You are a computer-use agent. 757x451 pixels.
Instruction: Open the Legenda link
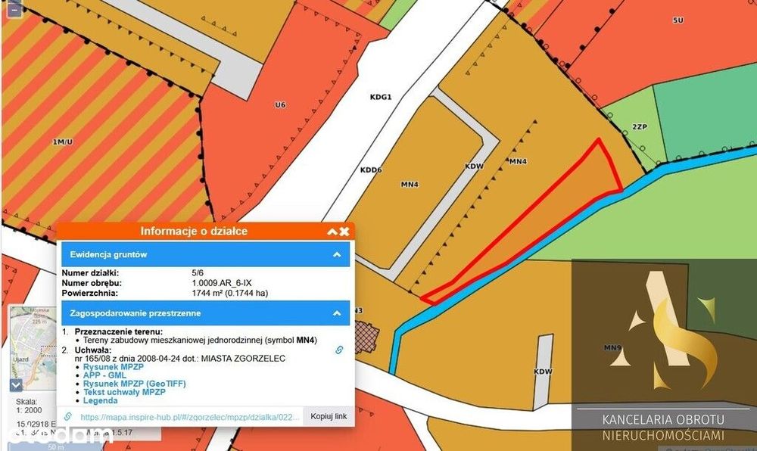[x=100, y=400]
